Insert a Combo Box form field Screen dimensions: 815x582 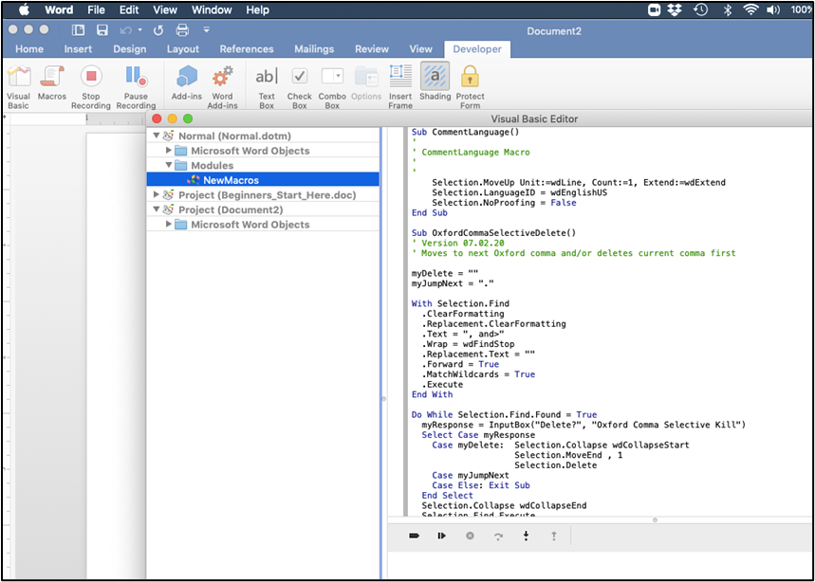pos(332,86)
